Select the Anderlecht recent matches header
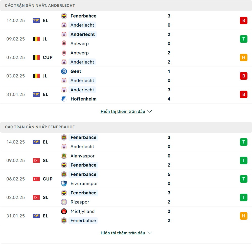The width and height of the screenshot is (252, 244). pyautogui.click(x=40, y=6)
